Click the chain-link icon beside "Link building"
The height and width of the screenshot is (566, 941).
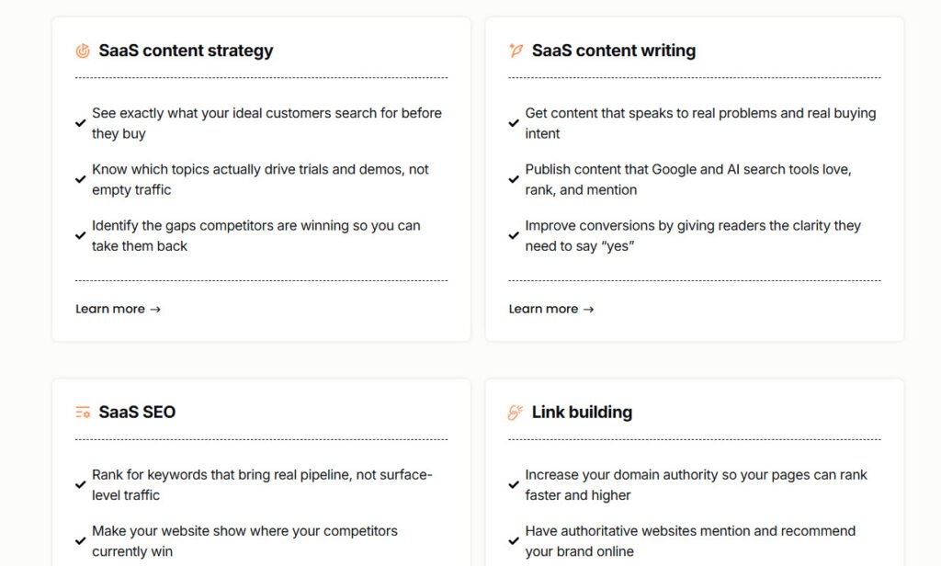[x=515, y=412]
